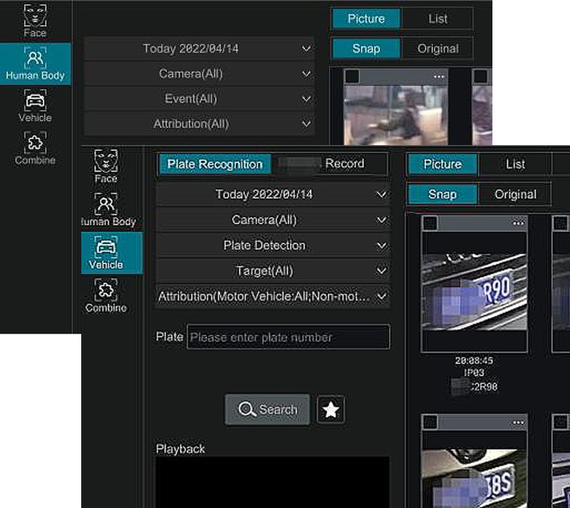Click the Search button
The image size is (570, 508).
click(x=267, y=410)
